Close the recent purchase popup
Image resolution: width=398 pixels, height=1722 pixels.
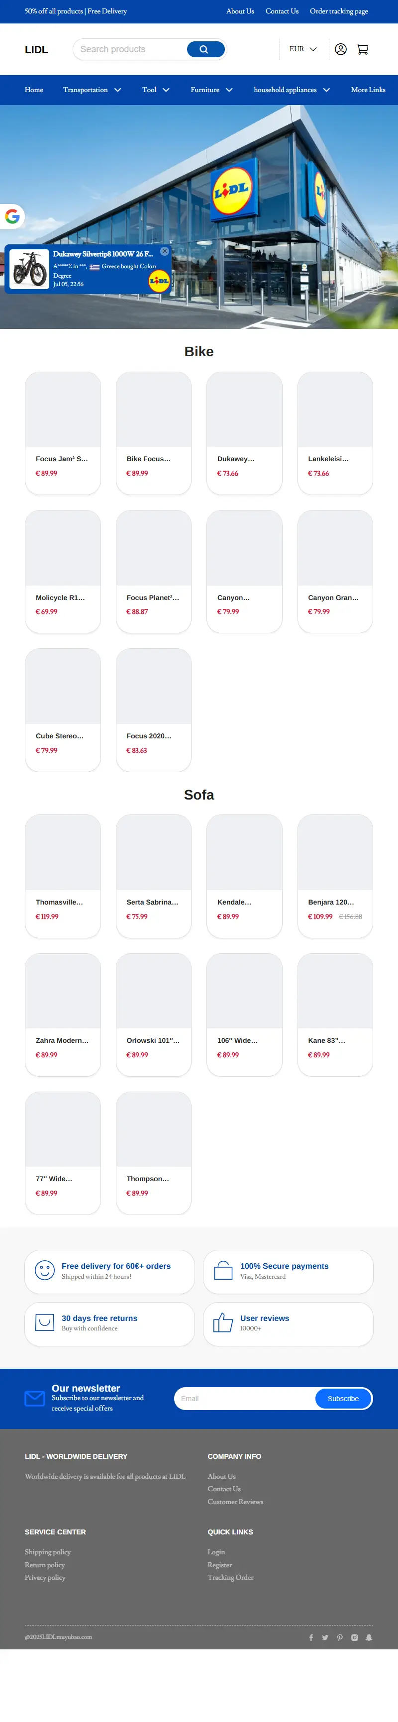click(x=165, y=251)
